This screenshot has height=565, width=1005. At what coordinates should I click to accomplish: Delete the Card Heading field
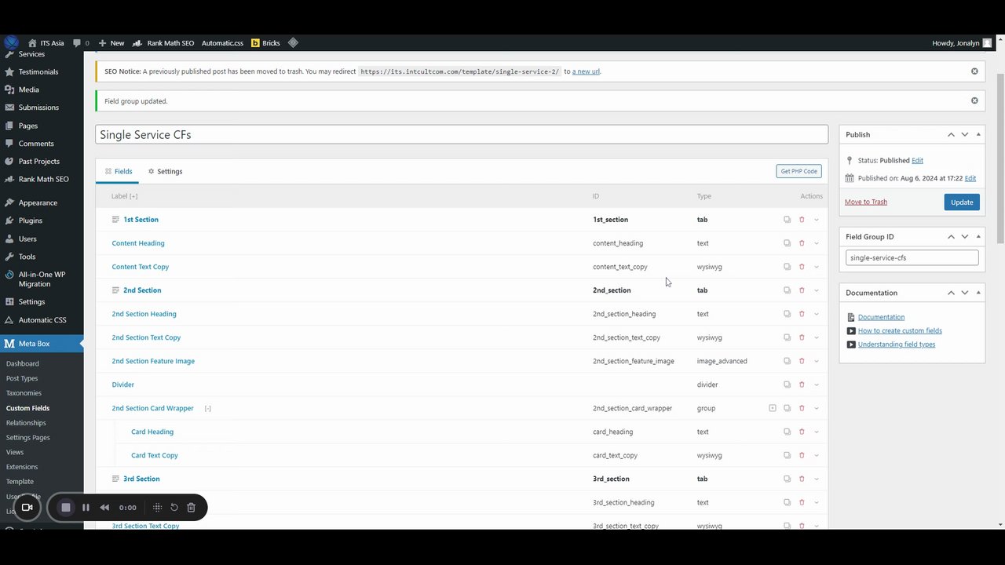coord(802,432)
